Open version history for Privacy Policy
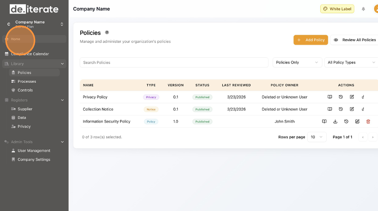Image resolution: width=378 pixels, height=211 pixels. pyautogui.click(x=341, y=97)
